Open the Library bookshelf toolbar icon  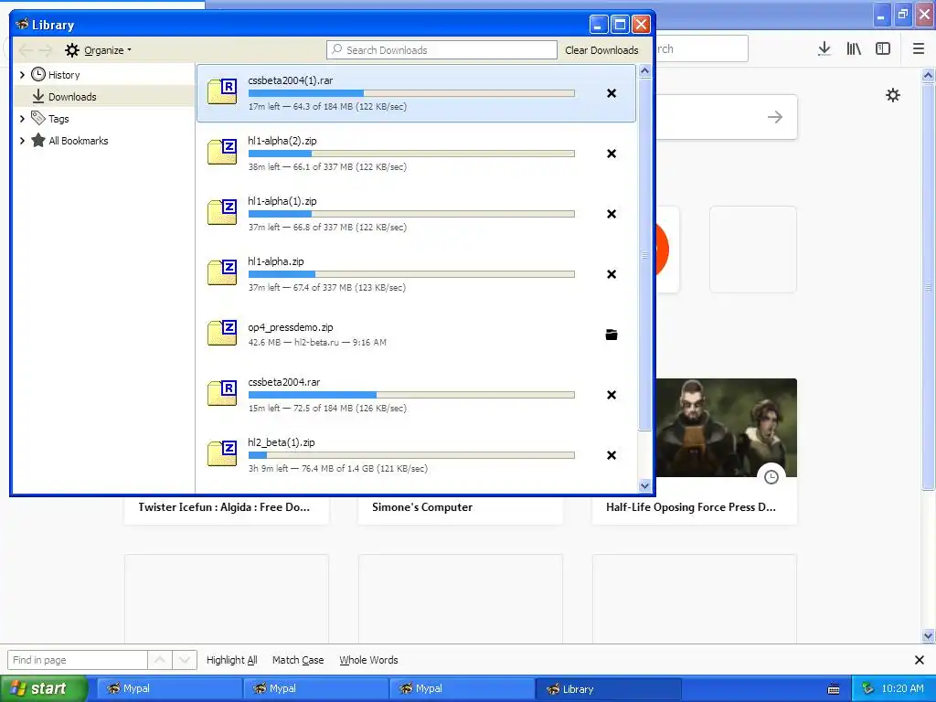coord(854,49)
